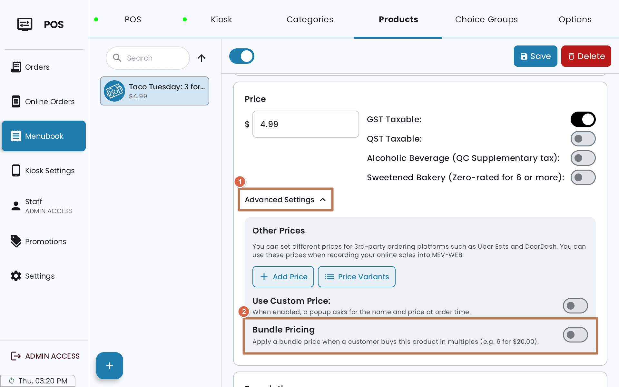
Task: Enable the Sweetened Bakery toggle
Action: pyautogui.click(x=583, y=177)
